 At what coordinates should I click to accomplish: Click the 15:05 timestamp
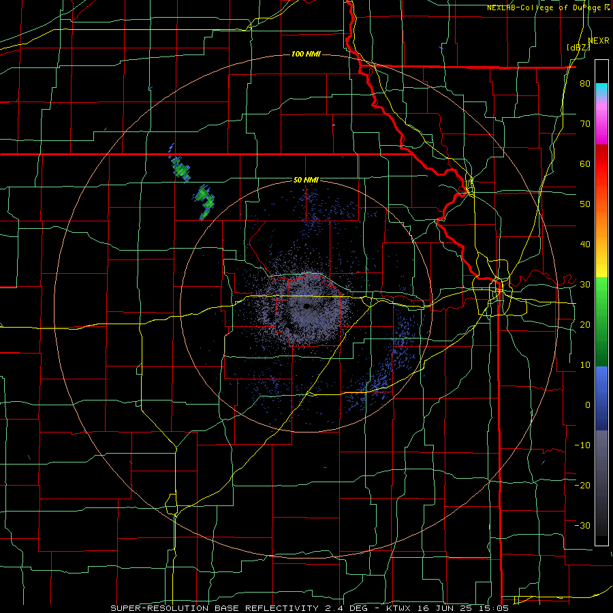click(492, 608)
